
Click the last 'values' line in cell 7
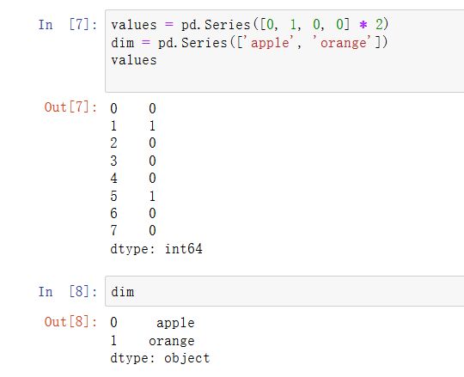click(x=134, y=60)
